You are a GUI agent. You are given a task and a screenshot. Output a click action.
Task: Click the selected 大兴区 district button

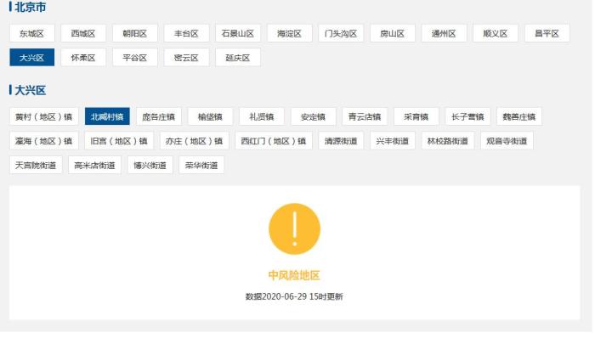click(x=32, y=58)
